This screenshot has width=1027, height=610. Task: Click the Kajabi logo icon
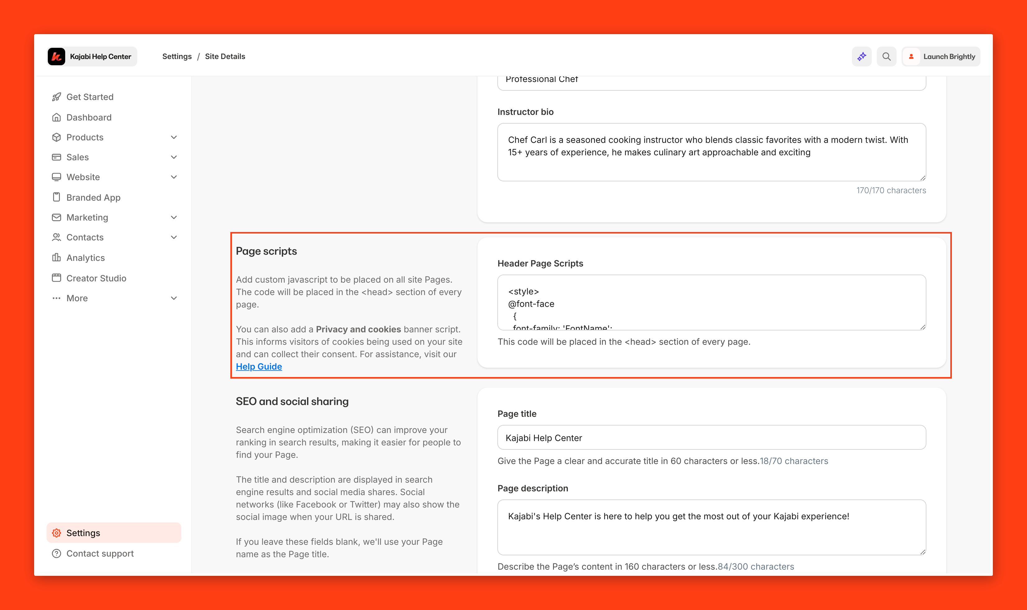(x=57, y=56)
